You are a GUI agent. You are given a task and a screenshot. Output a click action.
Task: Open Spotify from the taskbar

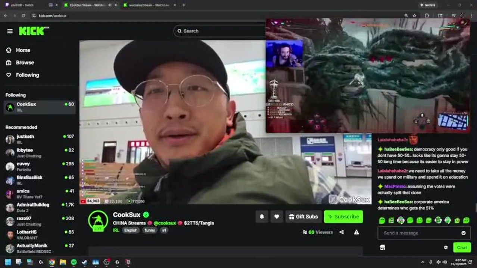[x=74, y=262]
